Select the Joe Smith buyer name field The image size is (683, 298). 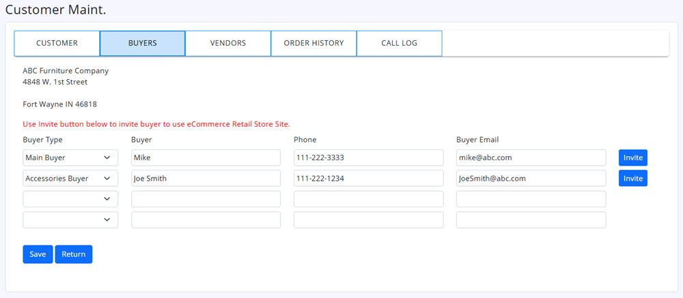(206, 179)
